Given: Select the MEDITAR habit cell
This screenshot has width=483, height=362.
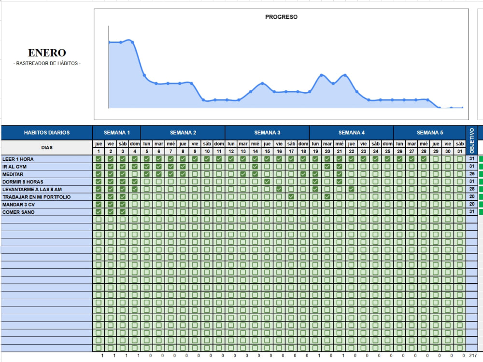Looking at the screenshot, I should pos(47,174).
